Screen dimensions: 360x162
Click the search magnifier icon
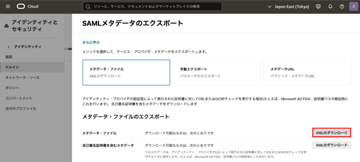pyautogui.click(x=88, y=6)
